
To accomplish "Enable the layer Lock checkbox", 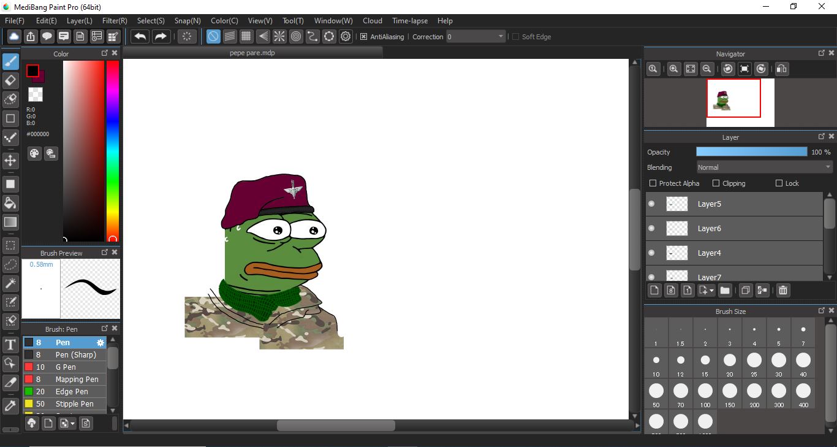I will (x=779, y=183).
